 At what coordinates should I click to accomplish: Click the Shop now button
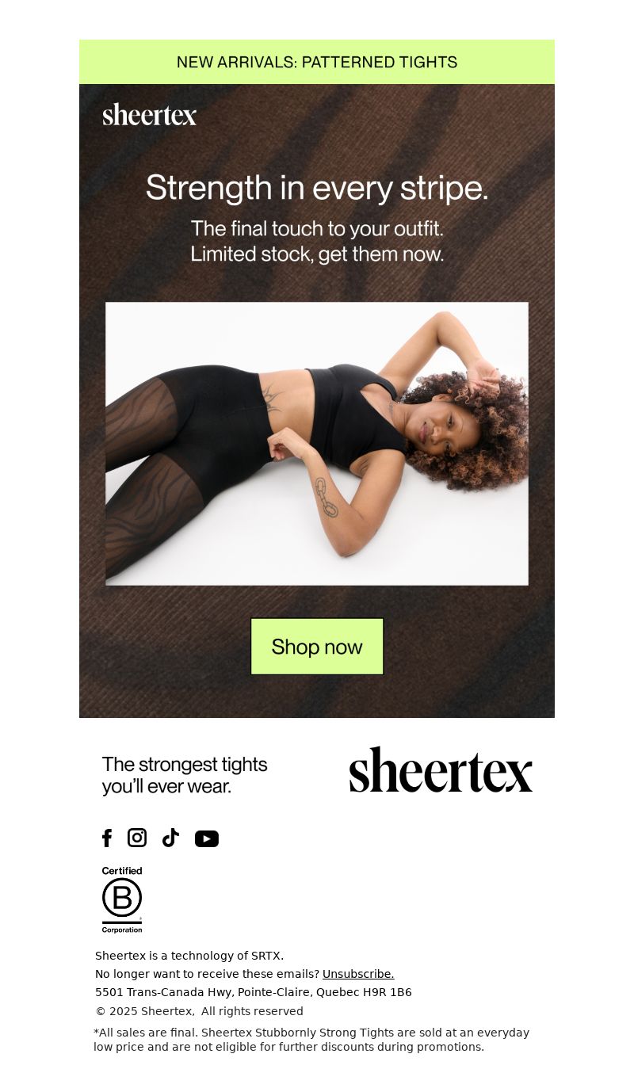click(x=317, y=647)
